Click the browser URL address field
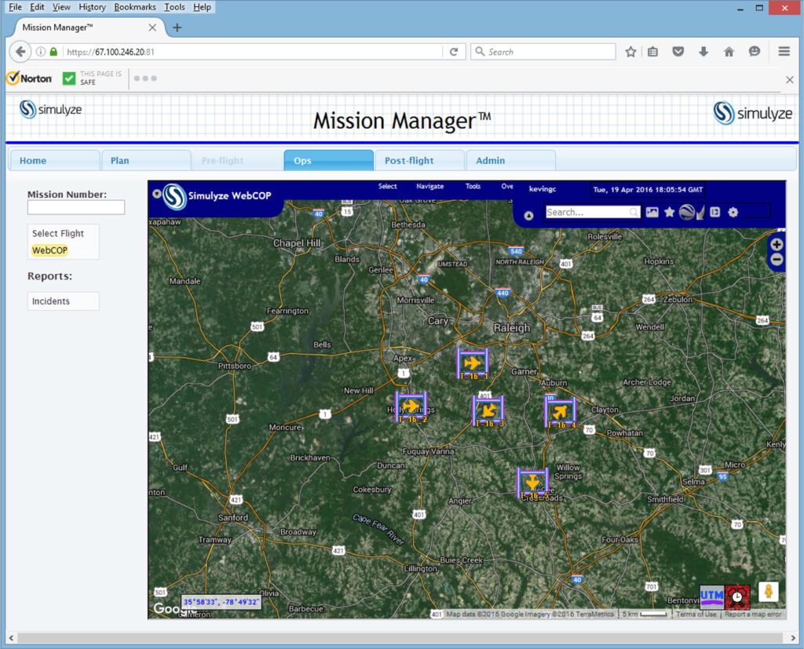The image size is (804, 649). pos(253,52)
